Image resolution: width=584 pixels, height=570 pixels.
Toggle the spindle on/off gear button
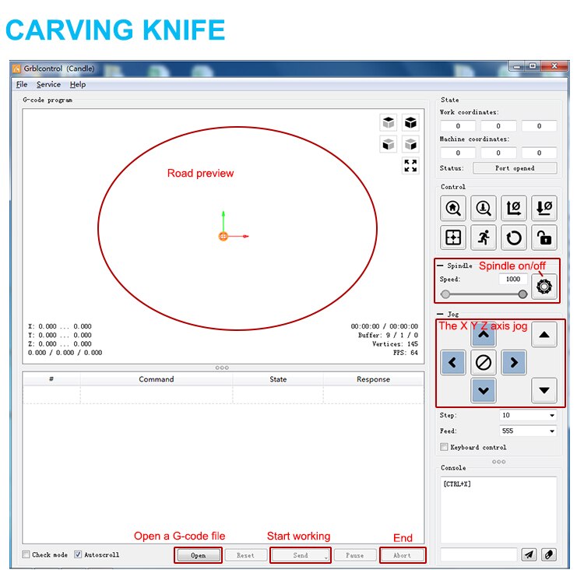544,287
